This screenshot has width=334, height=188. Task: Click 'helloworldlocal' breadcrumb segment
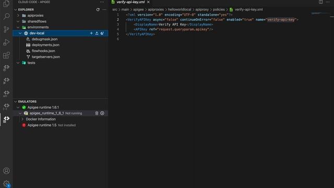coord(180,9)
